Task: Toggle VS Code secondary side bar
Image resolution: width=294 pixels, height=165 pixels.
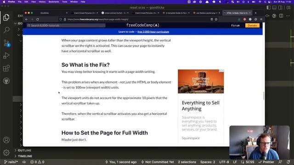Action: [x=280, y=7]
